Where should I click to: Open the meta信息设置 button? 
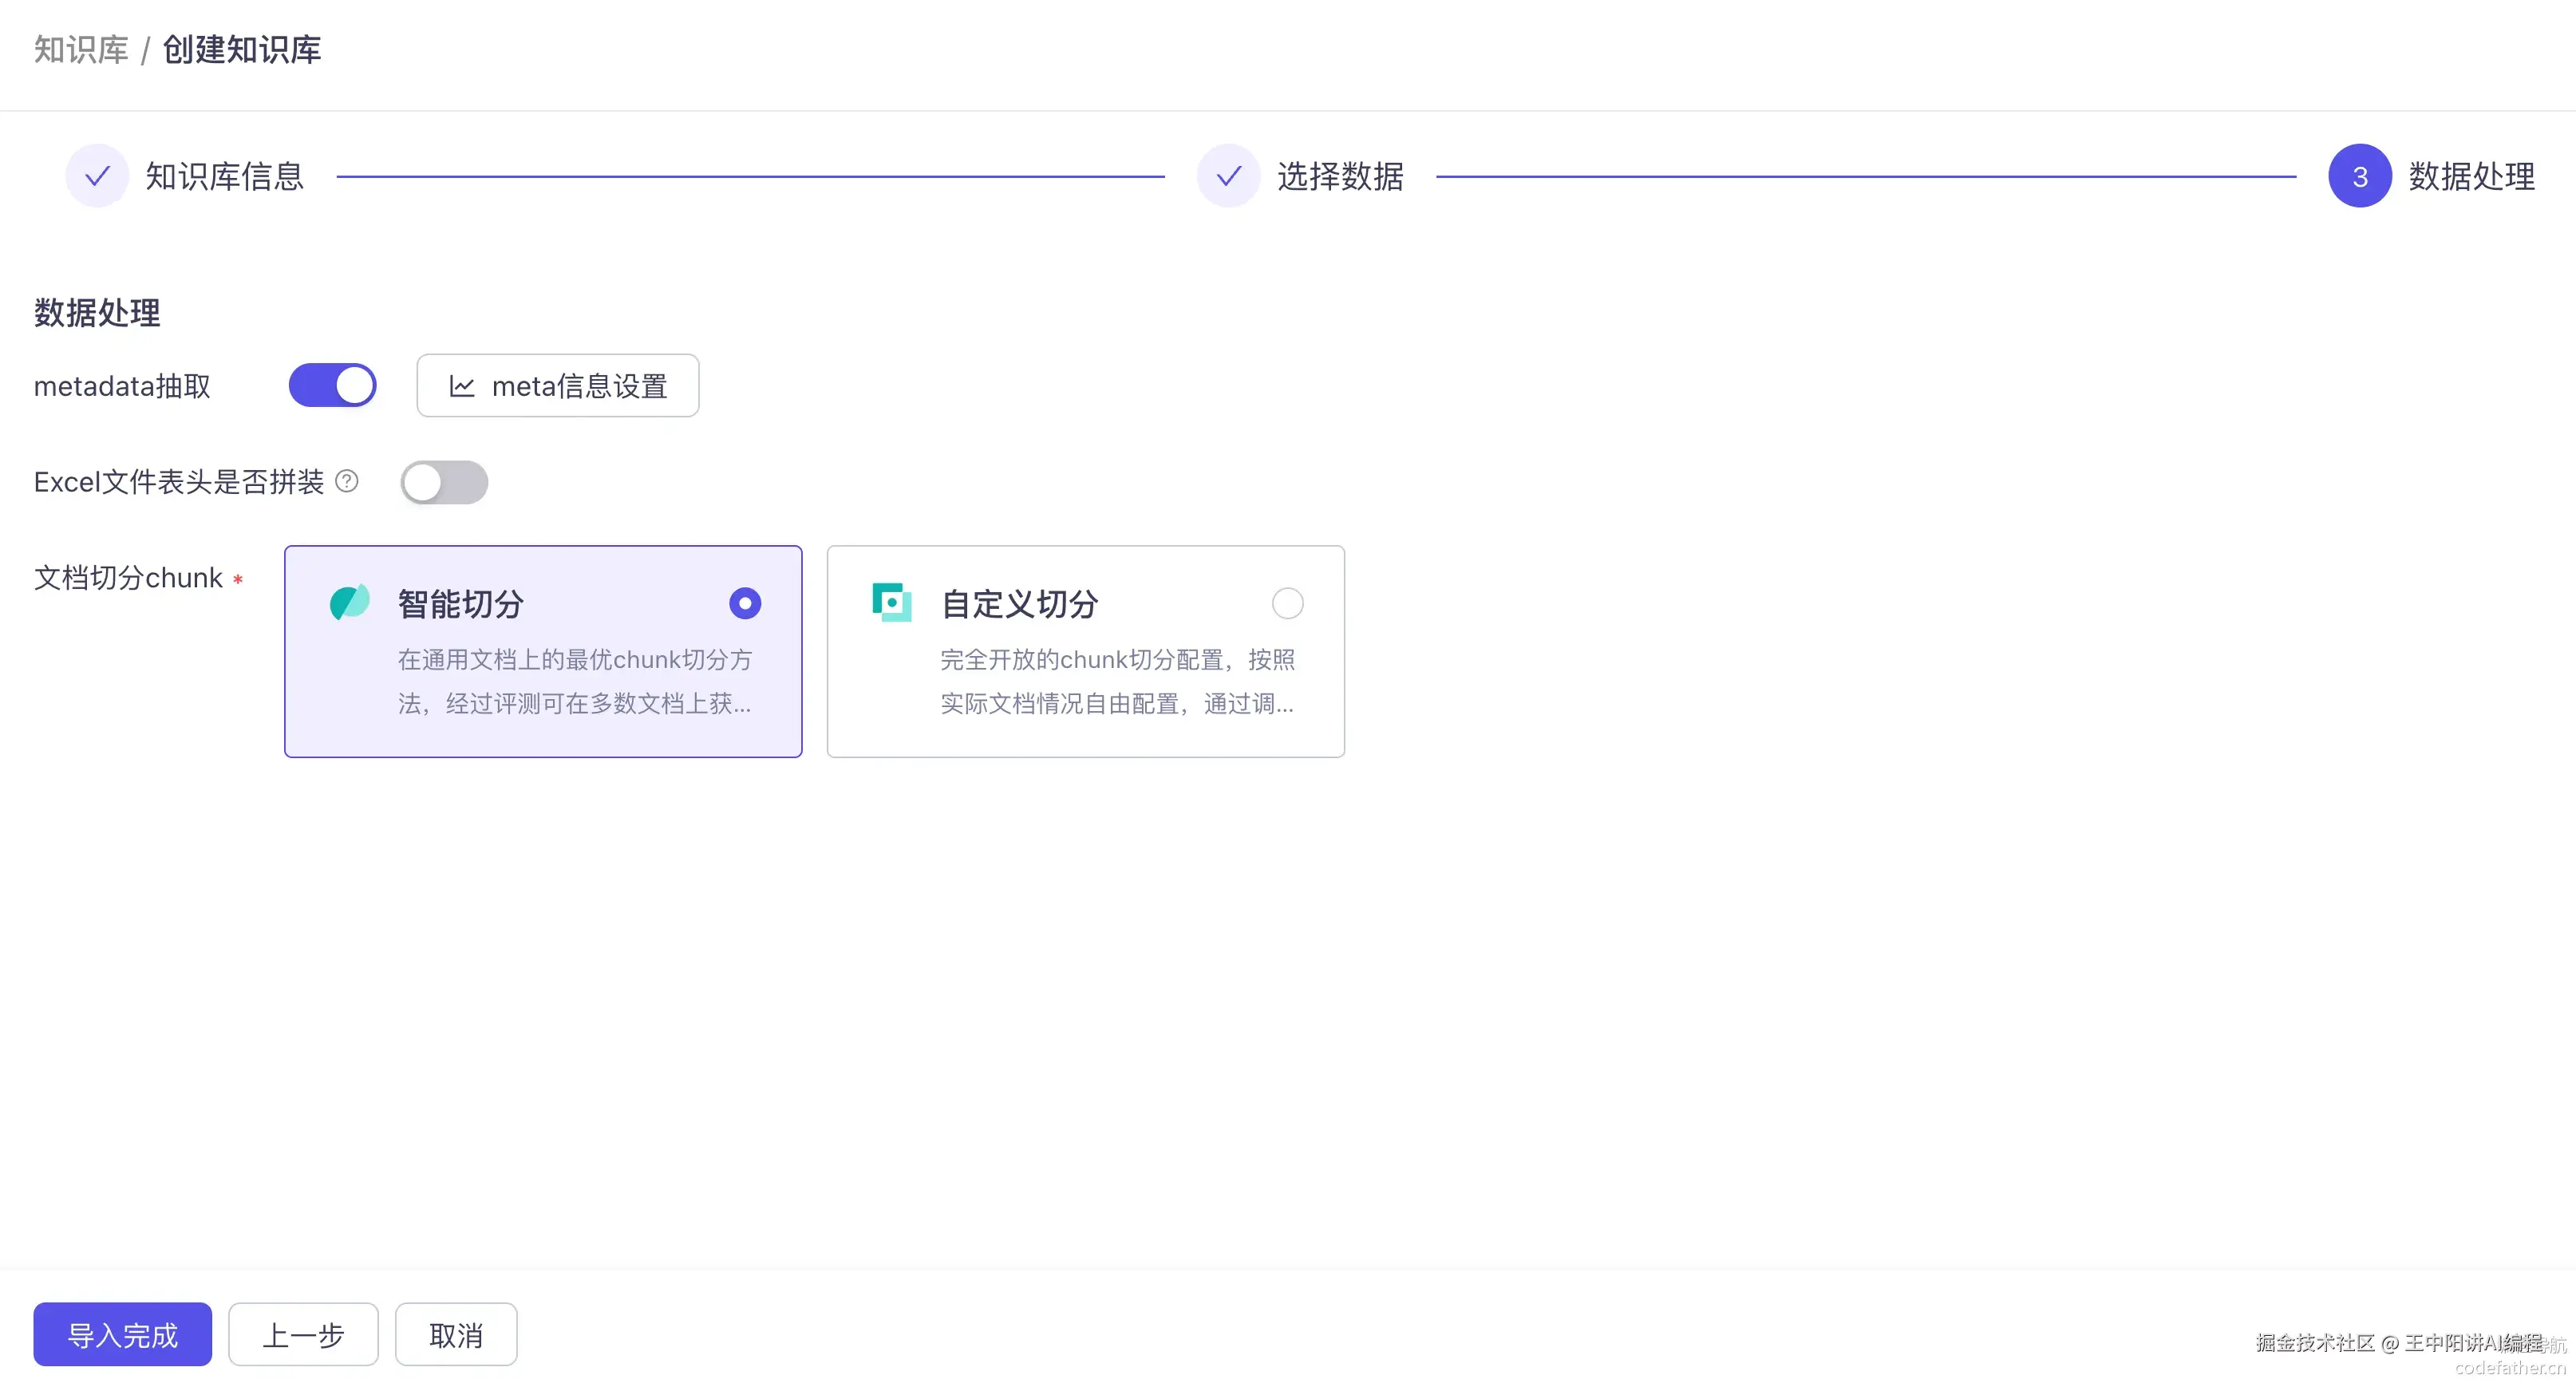(558, 386)
